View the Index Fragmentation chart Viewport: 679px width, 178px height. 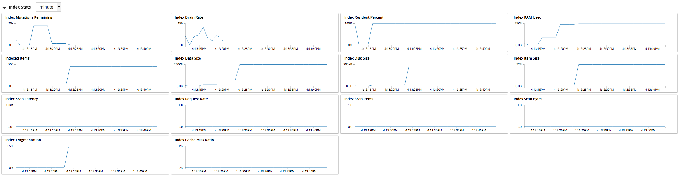point(85,156)
